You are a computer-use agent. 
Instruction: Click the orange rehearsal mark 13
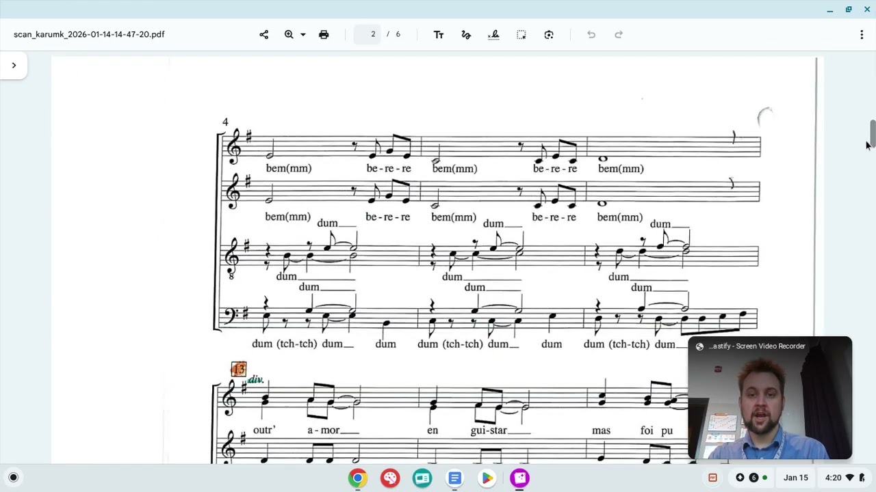pos(238,370)
